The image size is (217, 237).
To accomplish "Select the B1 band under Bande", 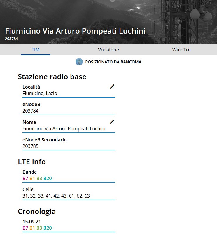I will coord(32,178).
